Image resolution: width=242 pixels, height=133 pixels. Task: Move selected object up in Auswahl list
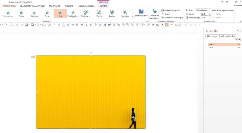[x=236, y=40]
